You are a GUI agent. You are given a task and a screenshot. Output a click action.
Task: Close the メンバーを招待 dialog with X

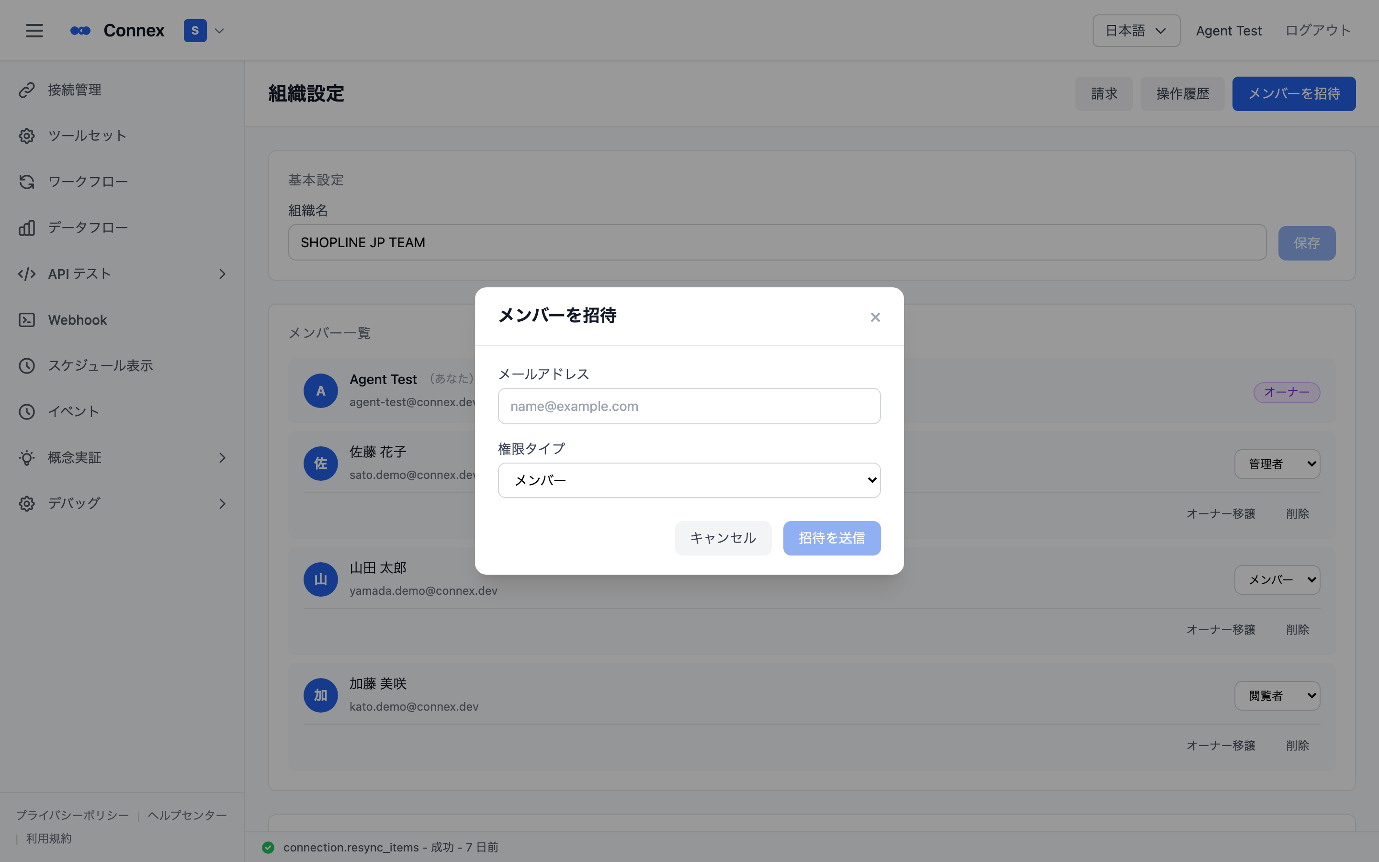(875, 317)
